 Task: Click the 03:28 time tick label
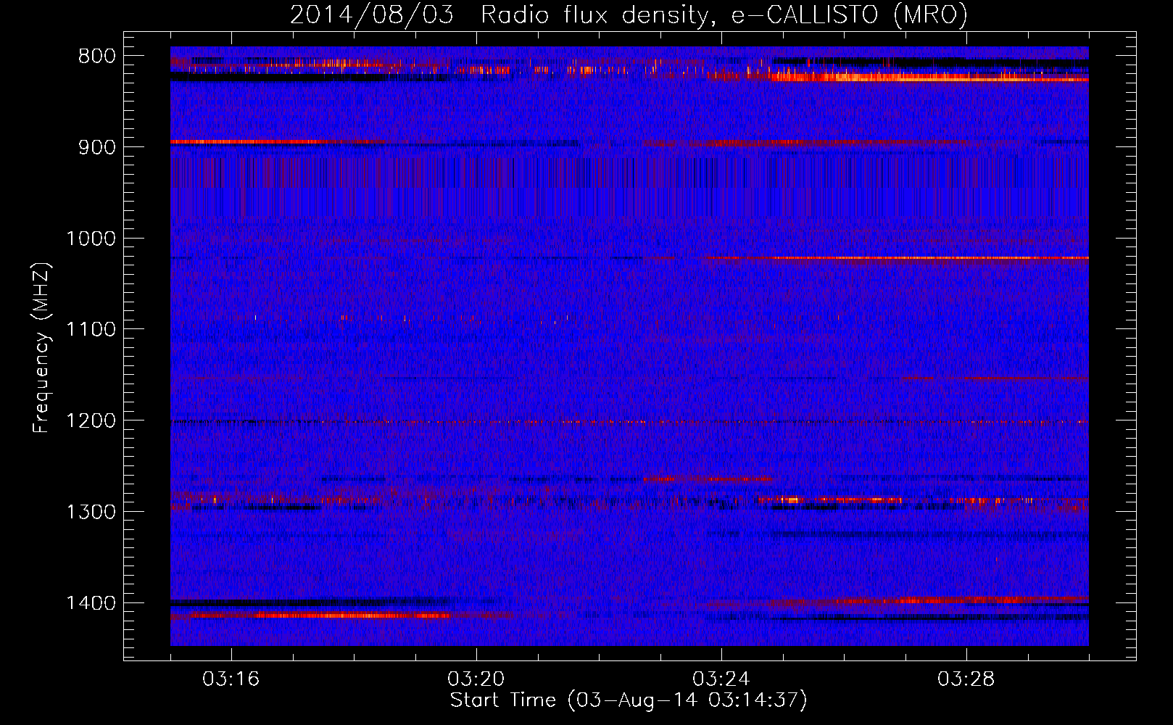966,679
